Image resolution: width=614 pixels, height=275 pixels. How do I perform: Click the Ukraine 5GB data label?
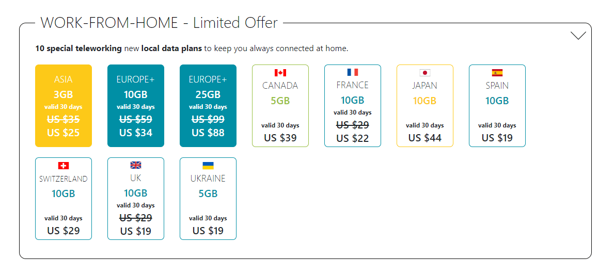(x=208, y=194)
